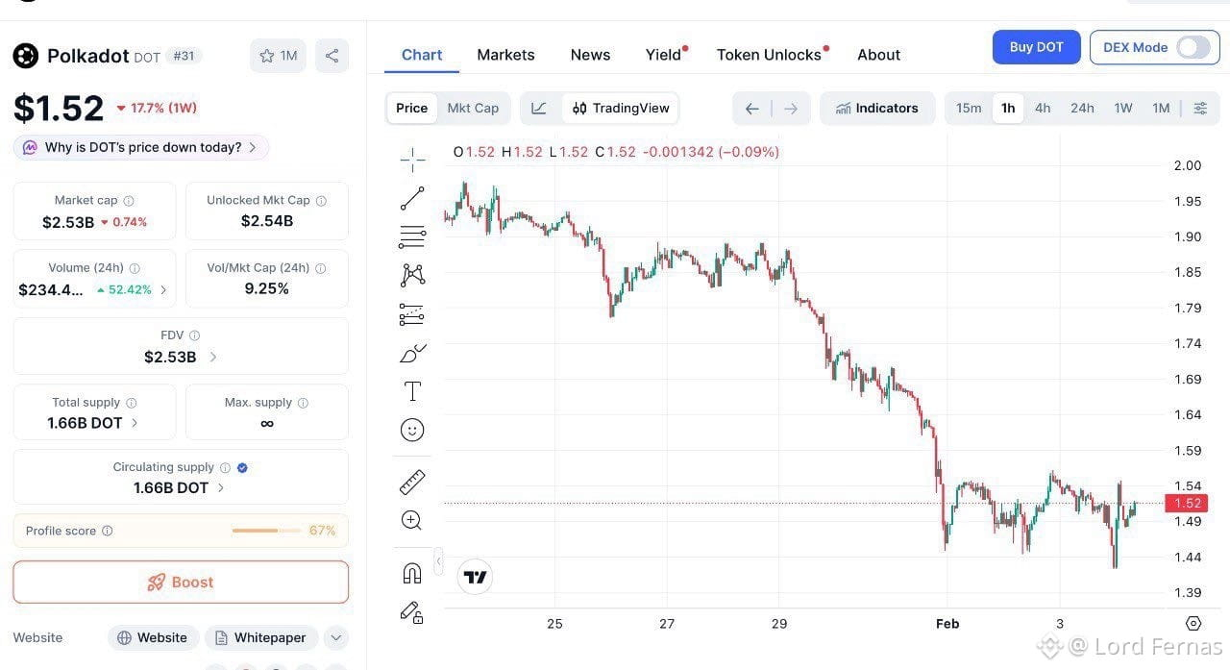Toggle DEX Mode switch on
This screenshot has width=1230, height=670.
1193,47
